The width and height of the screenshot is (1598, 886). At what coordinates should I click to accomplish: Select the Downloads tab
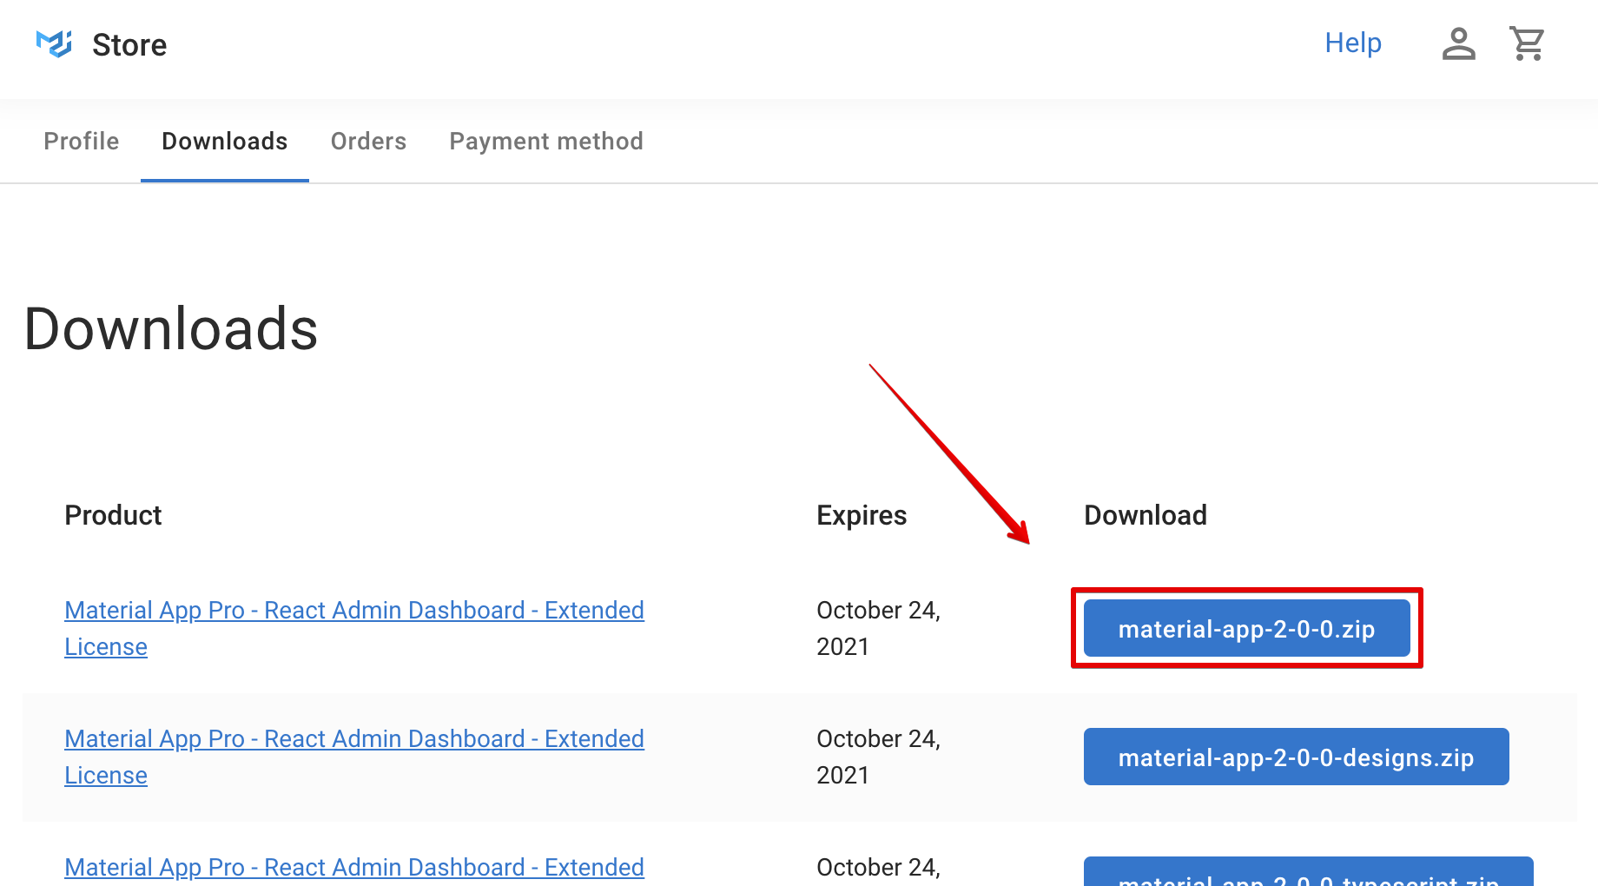click(225, 141)
